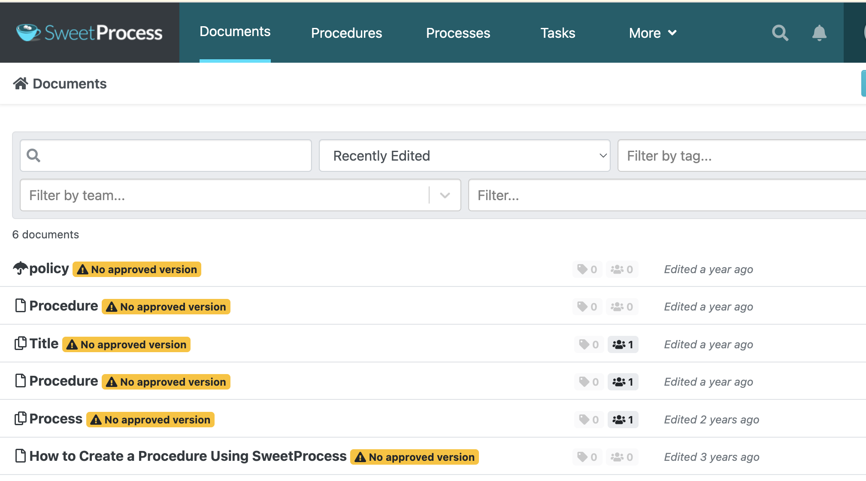Click the '6 documents' count text
Viewport: 866px width, 481px height.
45,234
